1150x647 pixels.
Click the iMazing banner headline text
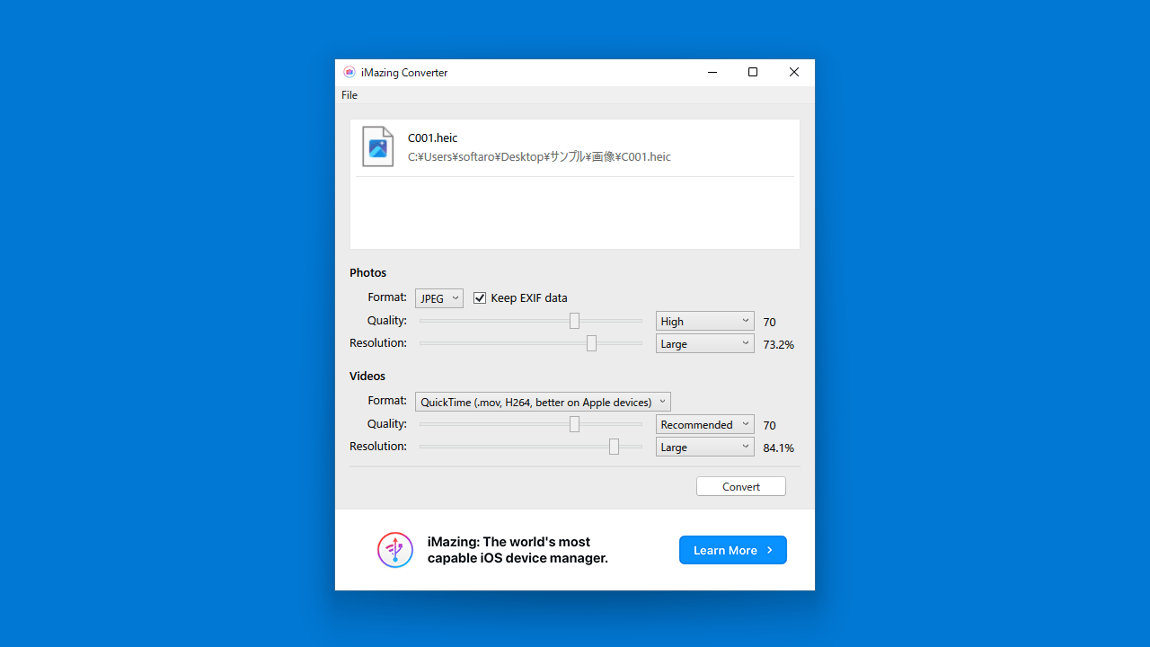[517, 550]
